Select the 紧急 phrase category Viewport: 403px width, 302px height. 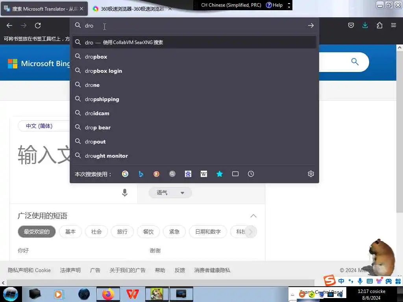coord(174,232)
